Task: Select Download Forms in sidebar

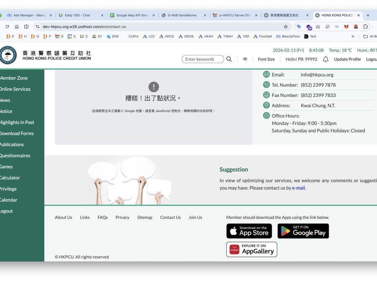Action: (x=17, y=133)
